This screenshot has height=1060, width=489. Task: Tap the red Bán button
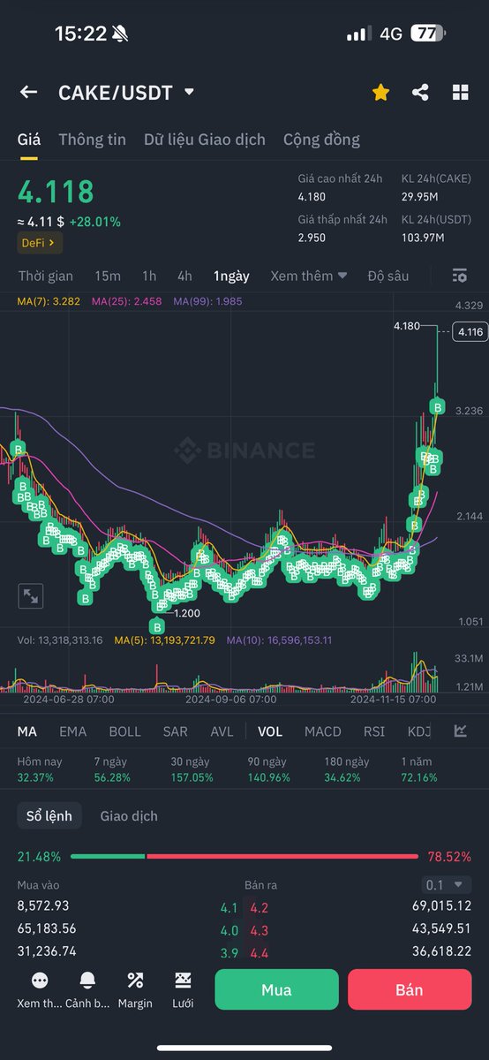[x=410, y=989]
